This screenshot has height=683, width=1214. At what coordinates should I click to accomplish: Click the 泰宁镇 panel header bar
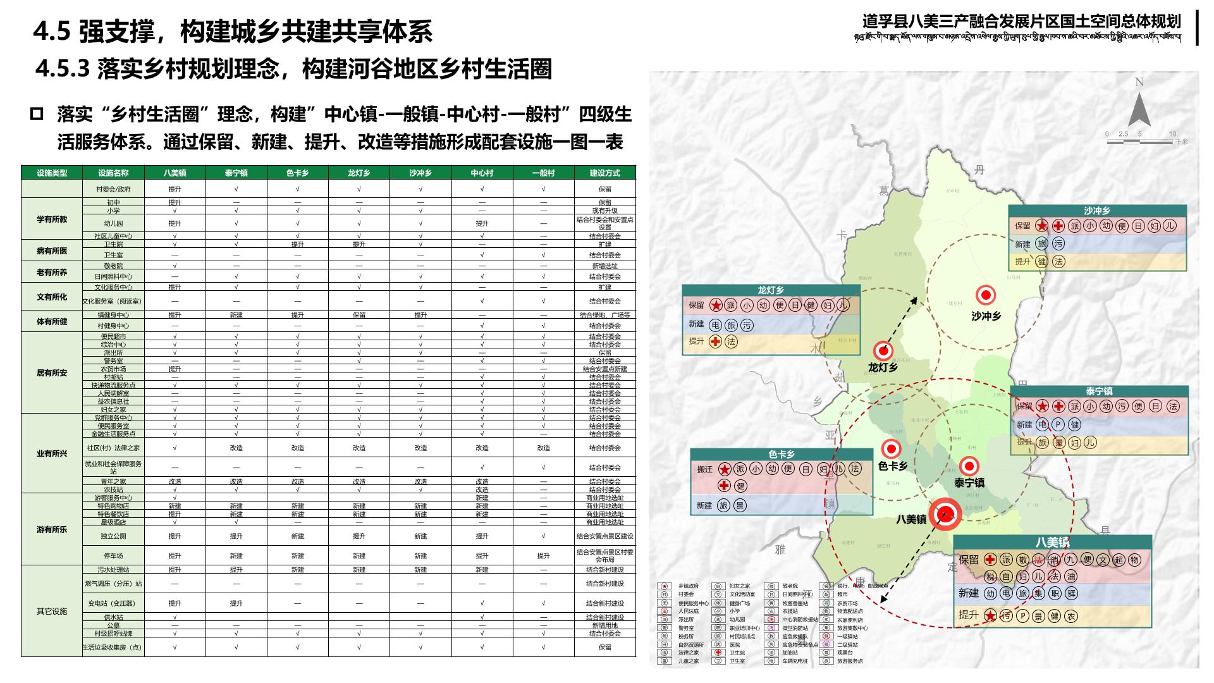click(1099, 391)
